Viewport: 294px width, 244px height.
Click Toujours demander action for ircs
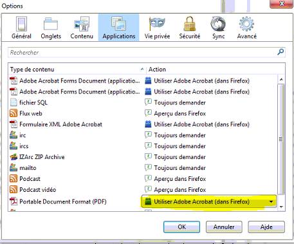coord(179,146)
